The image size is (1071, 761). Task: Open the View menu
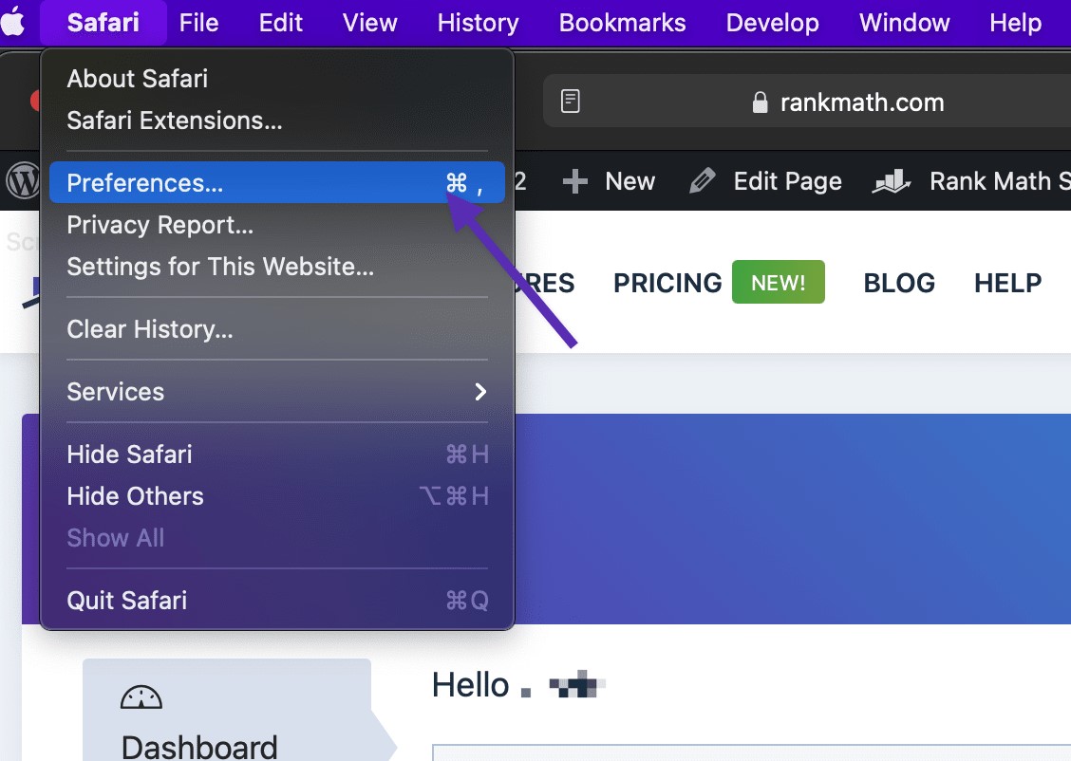(x=369, y=23)
